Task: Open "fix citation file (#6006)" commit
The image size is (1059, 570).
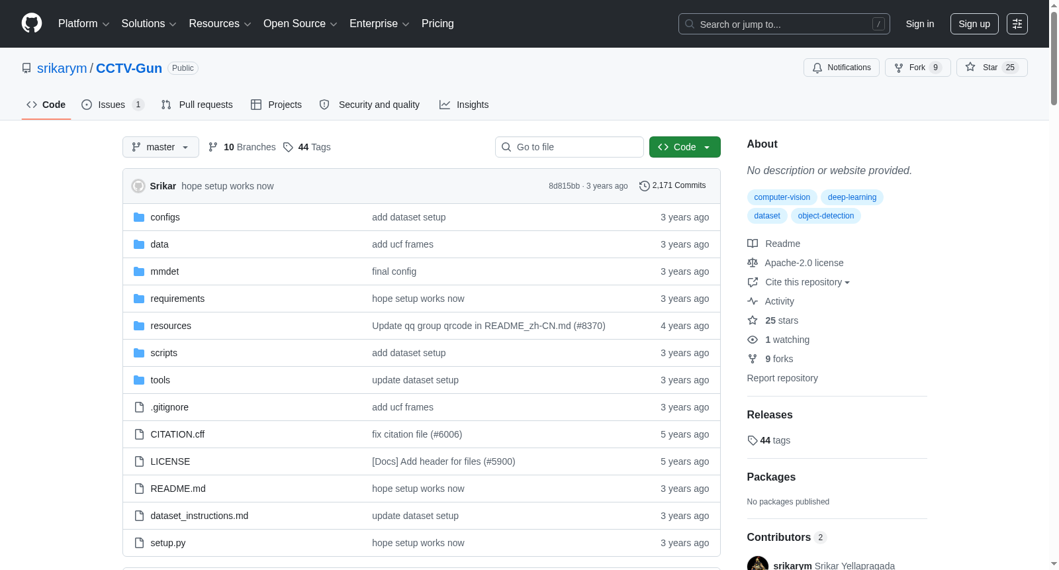Action: pyautogui.click(x=417, y=434)
